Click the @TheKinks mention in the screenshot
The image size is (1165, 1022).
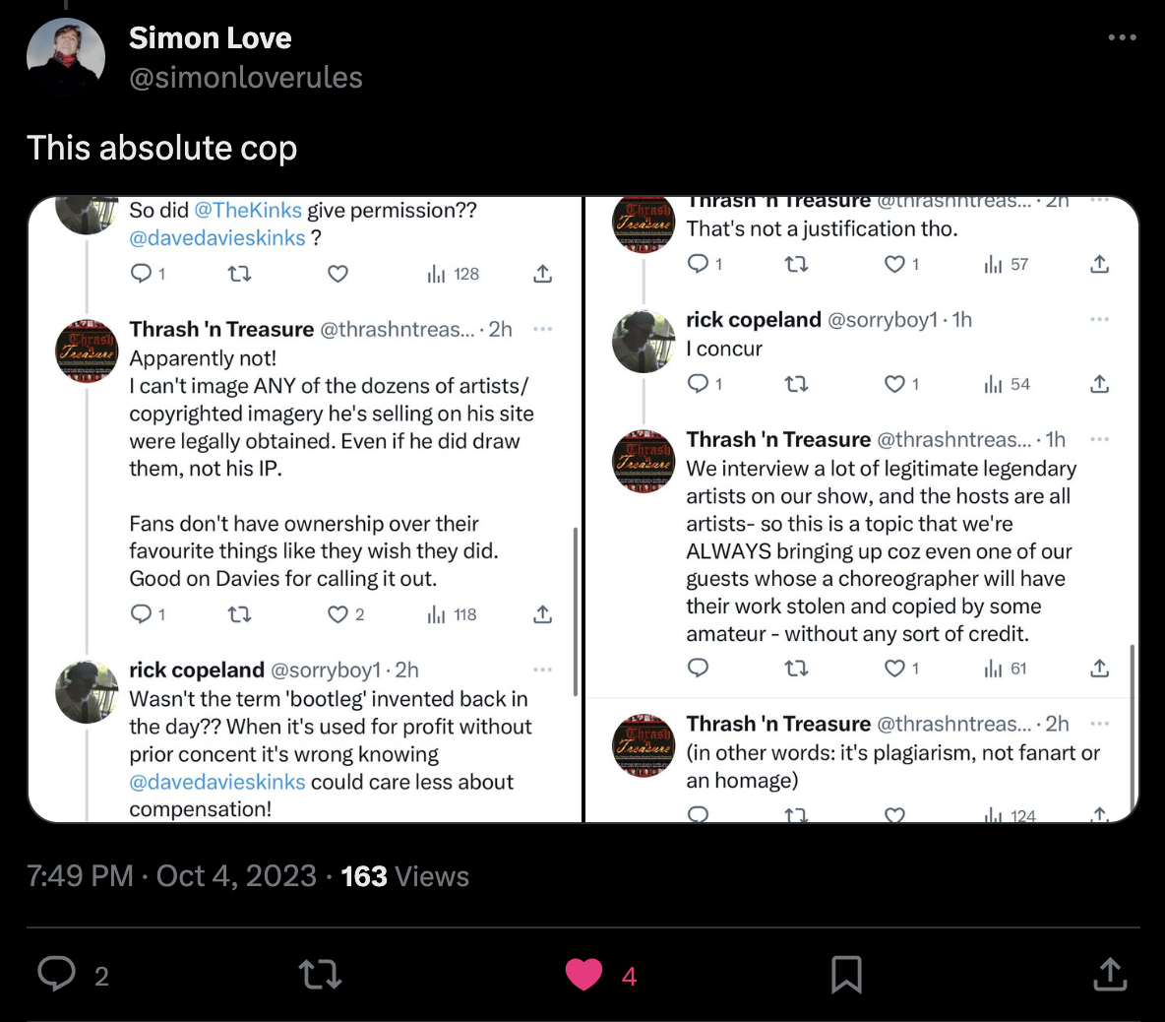coord(248,210)
